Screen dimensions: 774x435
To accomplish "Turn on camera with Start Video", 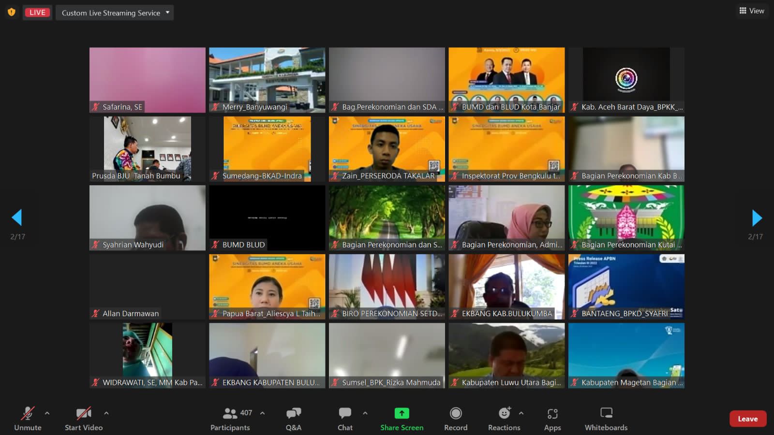I will 84,414.
